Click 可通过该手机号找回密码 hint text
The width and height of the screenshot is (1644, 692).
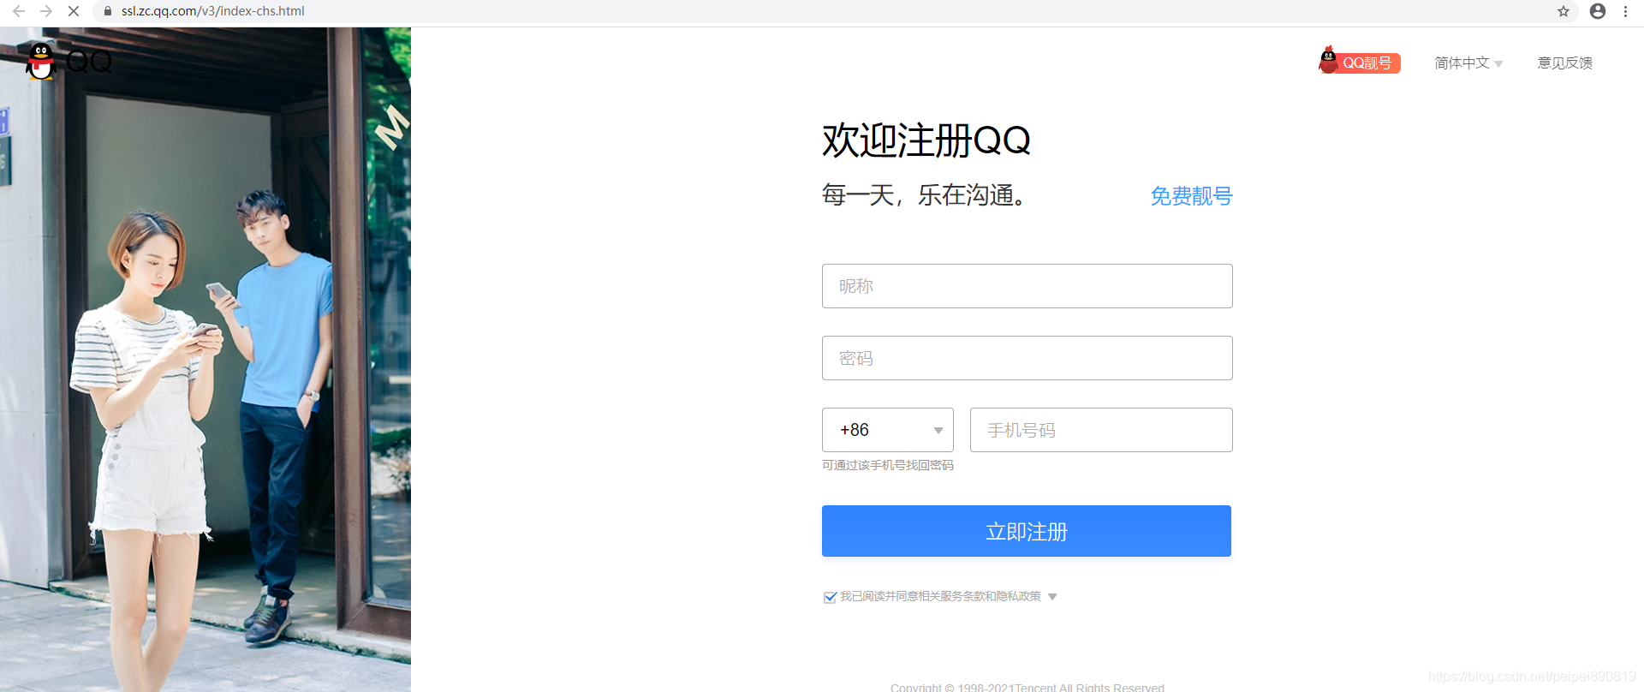coord(887,465)
